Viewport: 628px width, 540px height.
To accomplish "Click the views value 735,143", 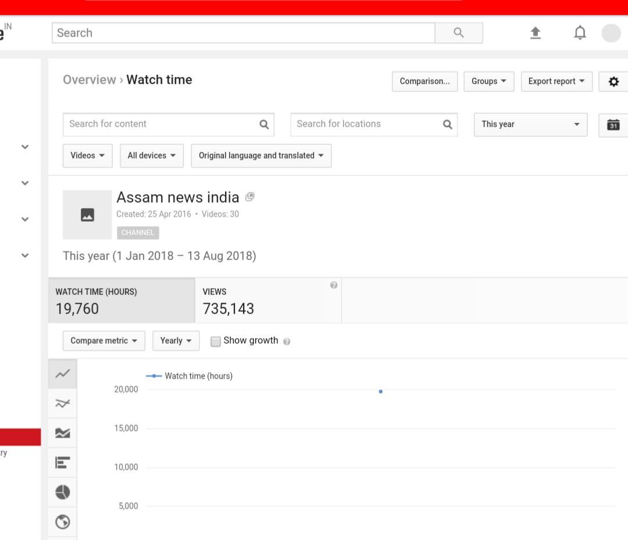I will tap(229, 309).
